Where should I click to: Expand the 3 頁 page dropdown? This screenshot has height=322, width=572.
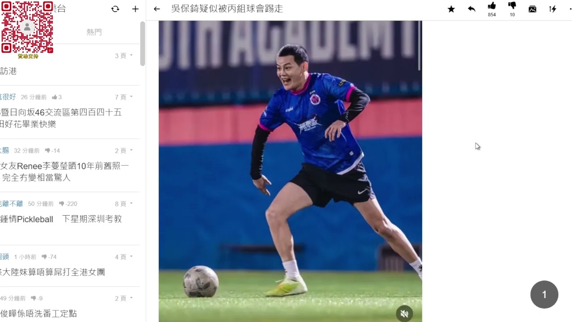124,56
